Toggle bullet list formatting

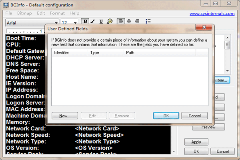[148, 22]
